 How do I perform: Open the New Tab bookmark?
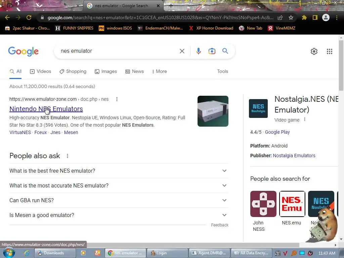point(251,28)
